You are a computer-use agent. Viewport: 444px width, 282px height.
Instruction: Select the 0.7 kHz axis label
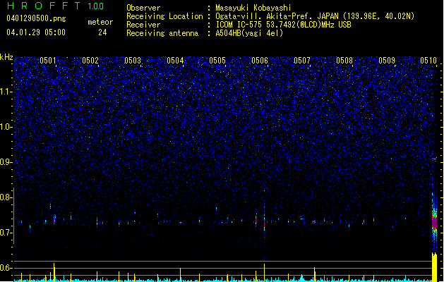tap(6, 233)
